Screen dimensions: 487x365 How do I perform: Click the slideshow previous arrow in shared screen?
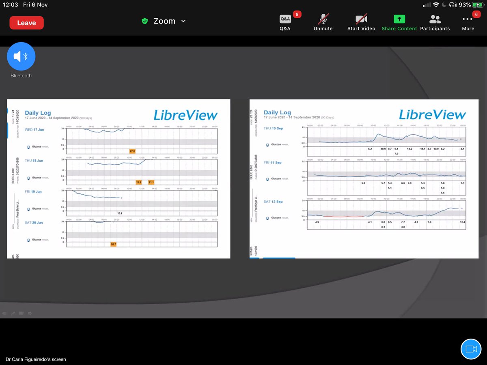tap(4, 313)
